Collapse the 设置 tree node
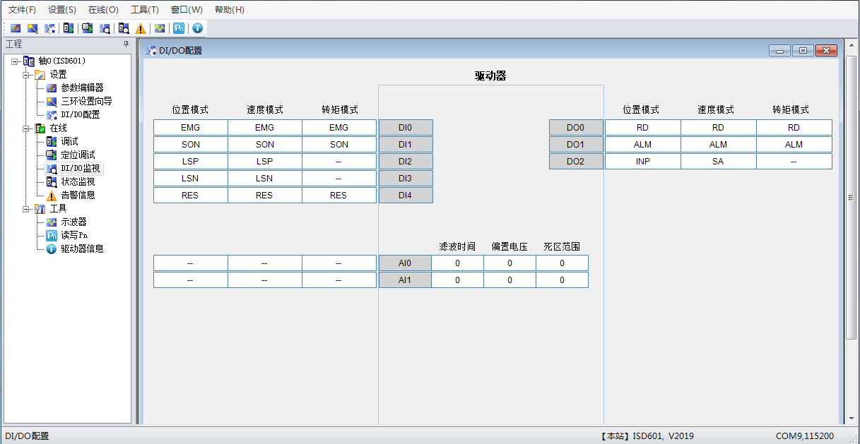The image size is (860, 444). (27, 74)
